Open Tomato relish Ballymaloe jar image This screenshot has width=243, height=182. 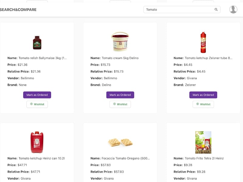pyautogui.click(x=37, y=42)
